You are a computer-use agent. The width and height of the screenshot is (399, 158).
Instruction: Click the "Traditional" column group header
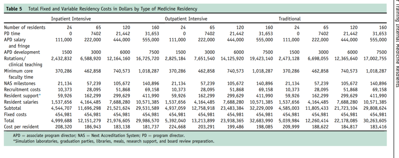[x=290, y=19]
